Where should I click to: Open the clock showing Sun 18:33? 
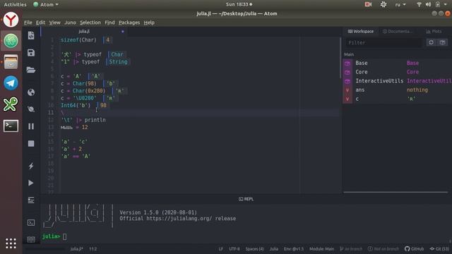coord(239,4)
